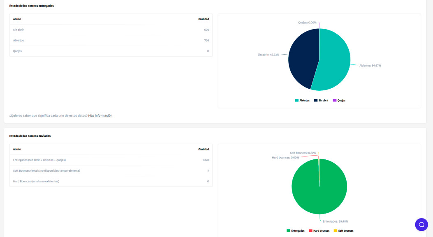Click the 'Abiertos' table row label
The image size is (433, 237).
(x=19, y=40)
